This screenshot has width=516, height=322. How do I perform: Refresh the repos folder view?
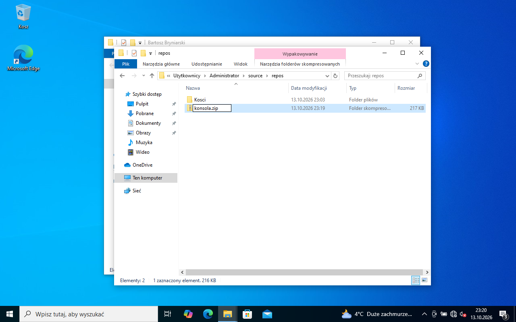click(x=335, y=76)
